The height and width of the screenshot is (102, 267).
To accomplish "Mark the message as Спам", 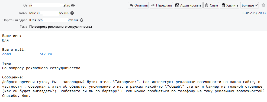I will tap(211, 5).
